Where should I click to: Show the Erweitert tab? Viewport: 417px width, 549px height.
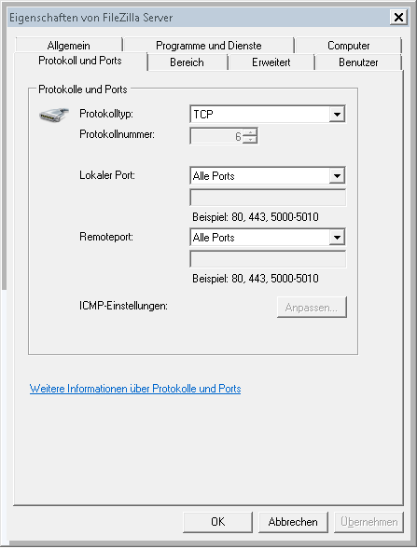click(x=271, y=62)
